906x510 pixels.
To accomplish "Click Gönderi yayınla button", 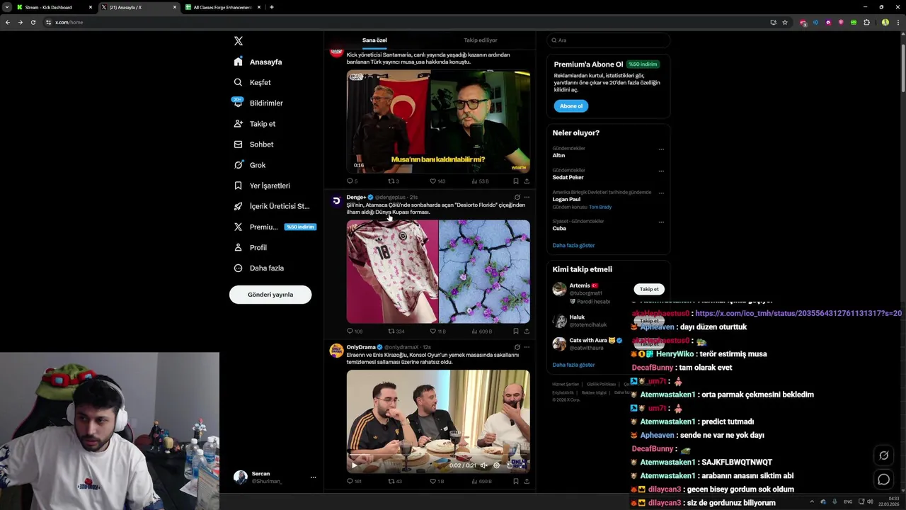I will tap(270, 295).
